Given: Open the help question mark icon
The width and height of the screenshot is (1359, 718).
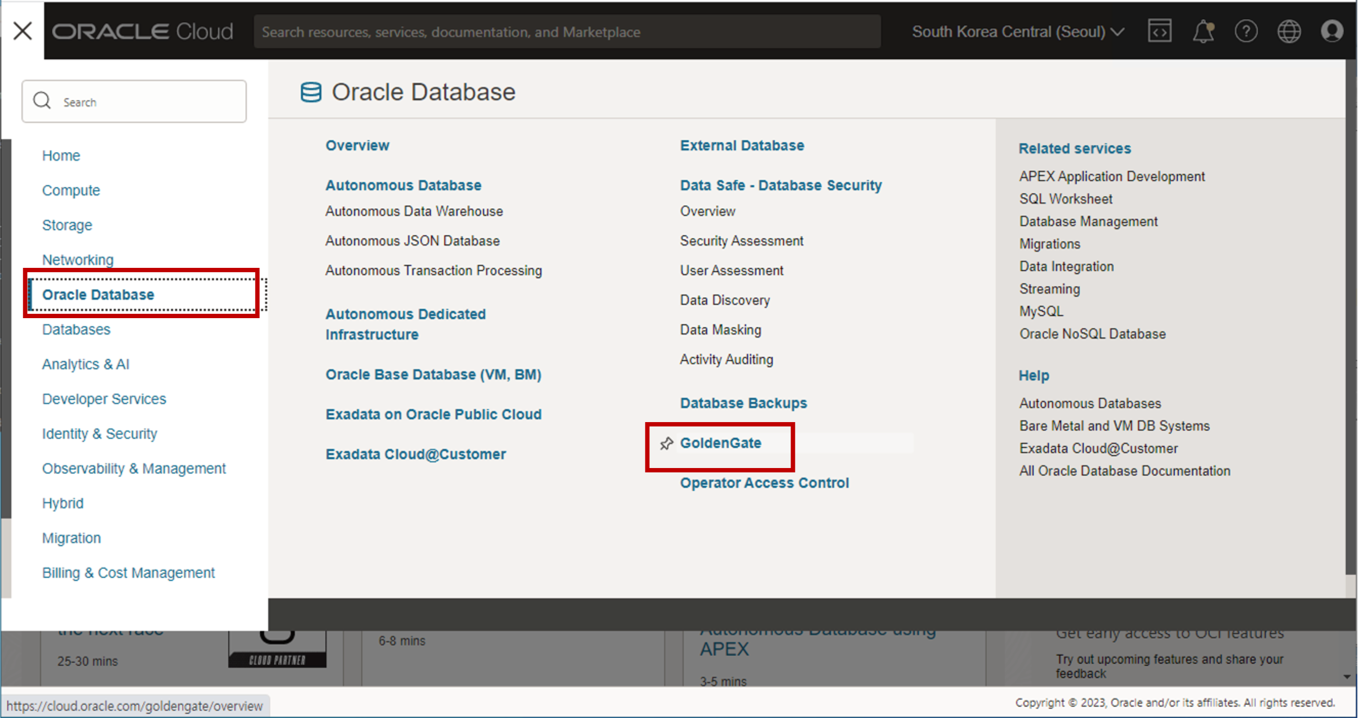Looking at the screenshot, I should [1246, 31].
